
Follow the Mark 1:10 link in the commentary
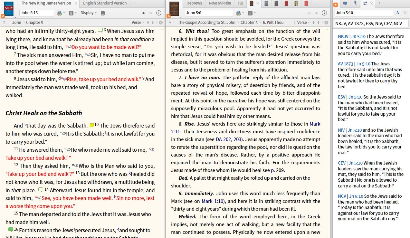coord(212,201)
